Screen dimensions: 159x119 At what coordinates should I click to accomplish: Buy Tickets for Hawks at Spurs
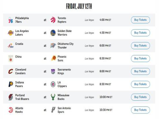[x=141, y=110]
